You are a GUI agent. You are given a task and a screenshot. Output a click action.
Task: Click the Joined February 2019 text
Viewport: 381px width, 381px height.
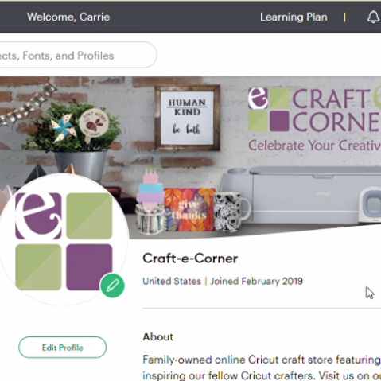(x=257, y=281)
